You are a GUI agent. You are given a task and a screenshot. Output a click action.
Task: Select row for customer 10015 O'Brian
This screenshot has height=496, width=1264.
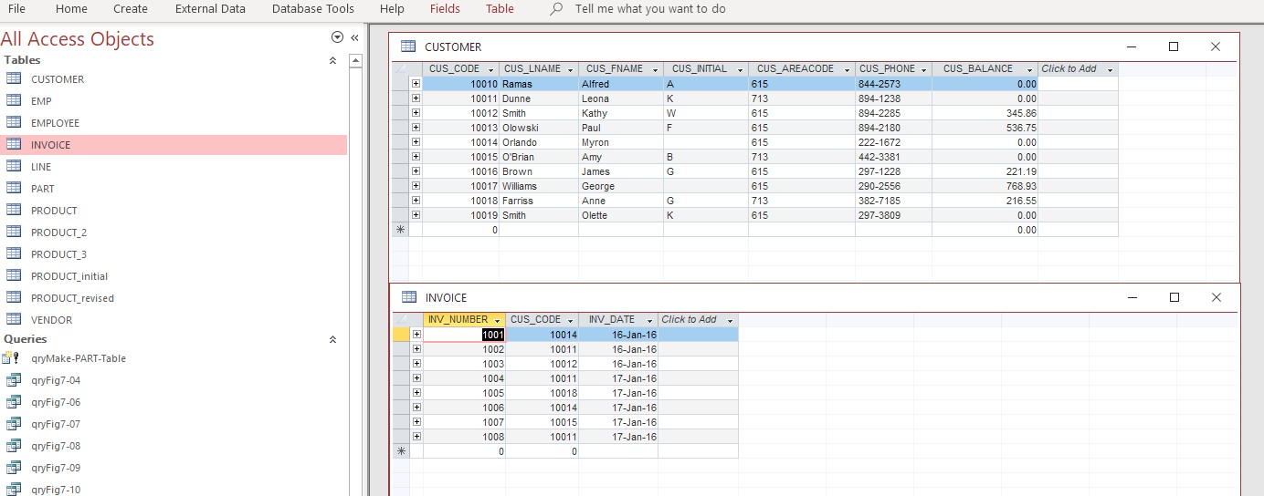tap(399, 157)
